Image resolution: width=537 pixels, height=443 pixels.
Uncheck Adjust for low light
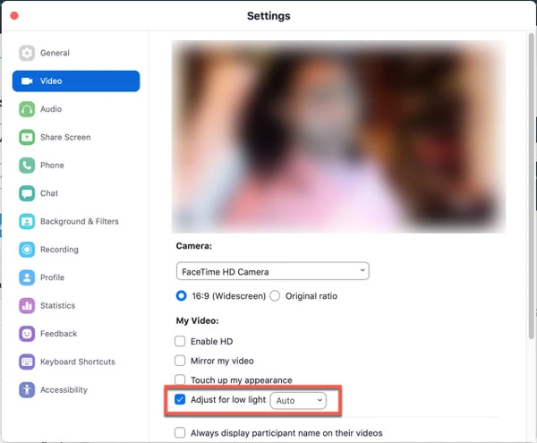point(181,400)
